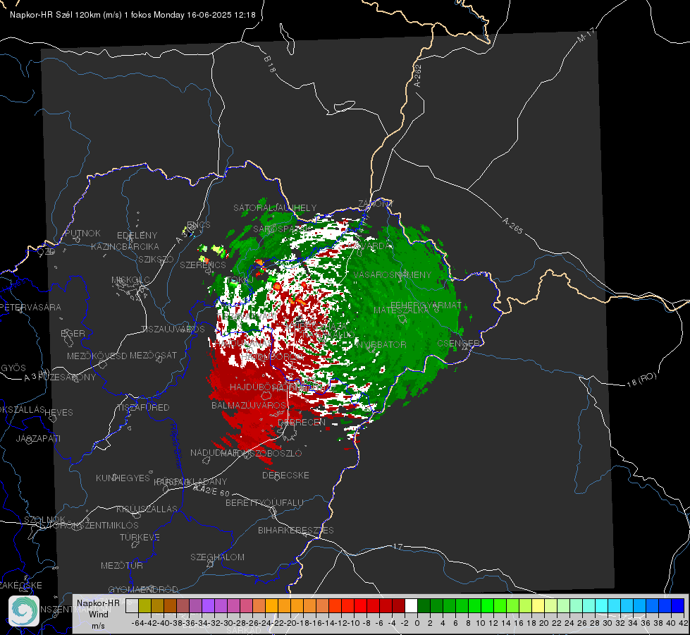Screen dimensions: 690x635
Task: Select the SZEGHALOM town label
Action: [x=217, y=557]
